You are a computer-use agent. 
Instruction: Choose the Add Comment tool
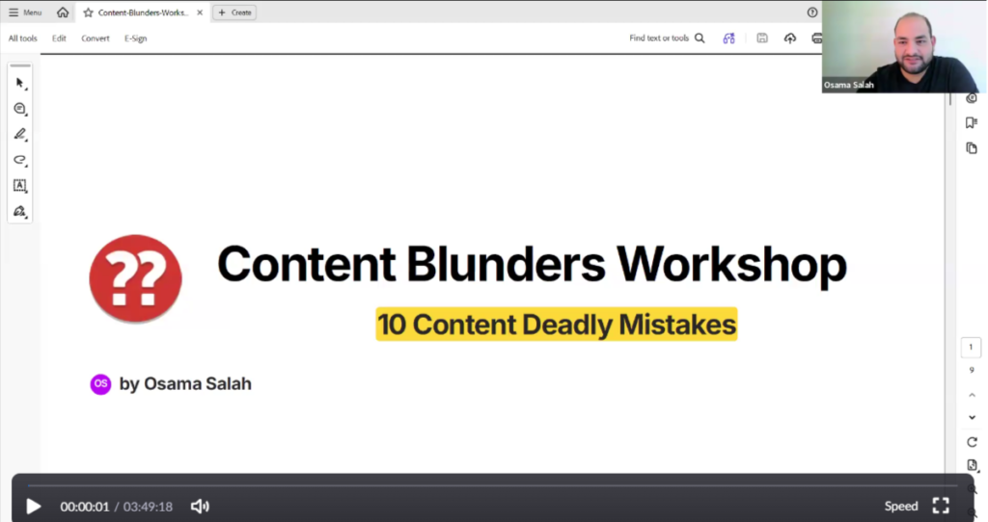[x=19, y=109]
